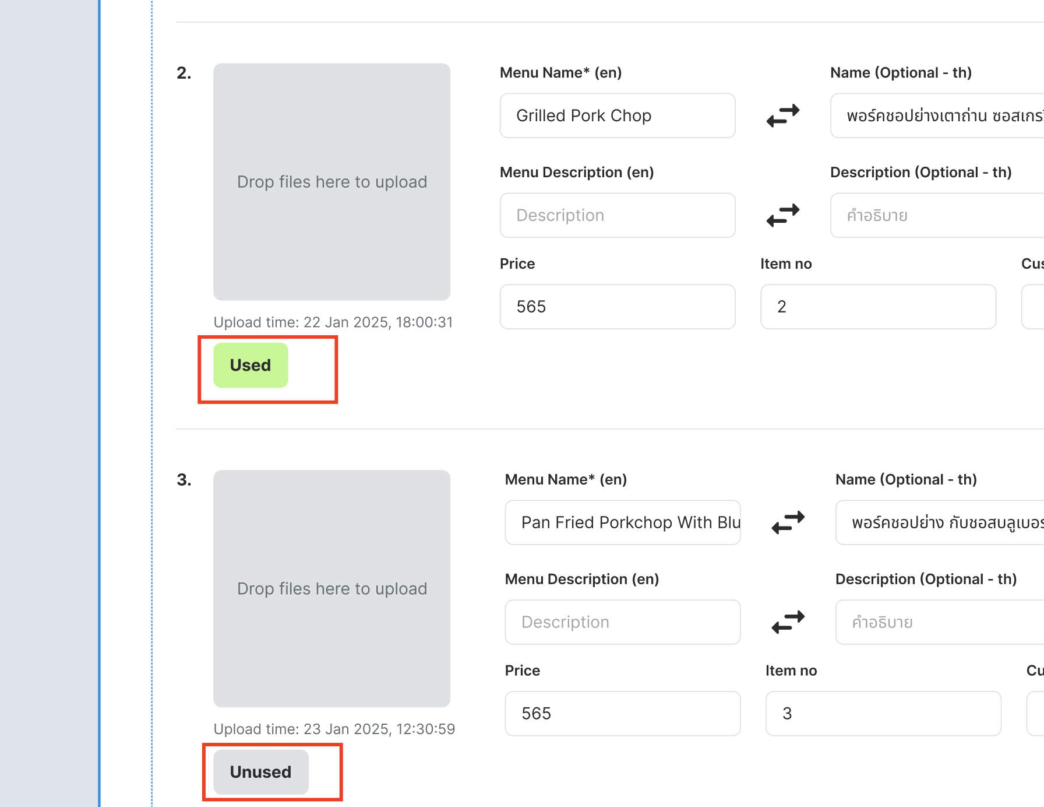Image resolution: width=1044 pixels, height=807 pixels.
Task: Click the item no field showing 3
Action: click(x=883, y=714)
